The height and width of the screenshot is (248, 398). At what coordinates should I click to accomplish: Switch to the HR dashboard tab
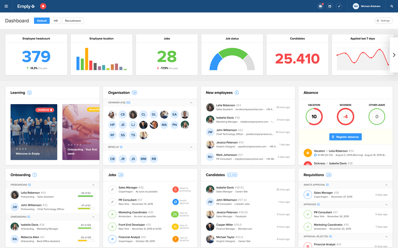pyautogui.click(x=56, y=21)
